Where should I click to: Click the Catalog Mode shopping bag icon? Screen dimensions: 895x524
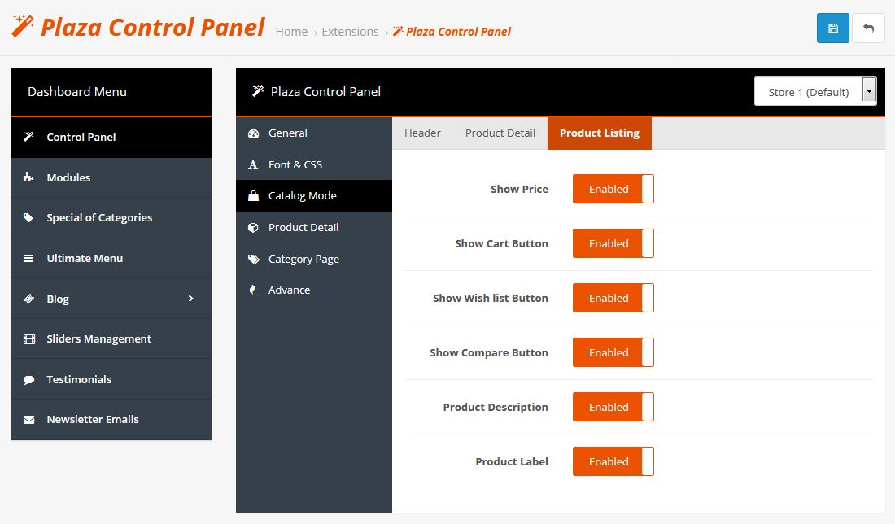coord(253,196)
